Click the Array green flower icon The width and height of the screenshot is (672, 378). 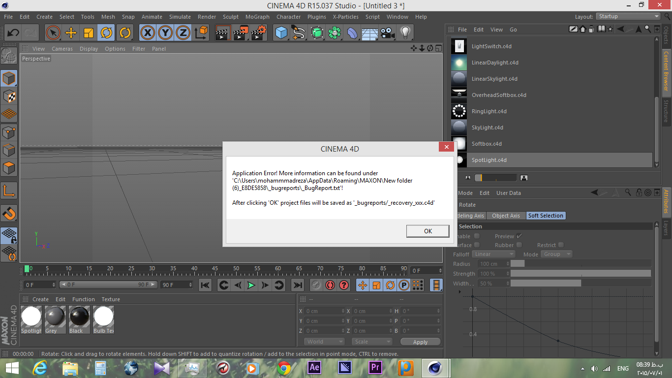[x=335, y=33]
